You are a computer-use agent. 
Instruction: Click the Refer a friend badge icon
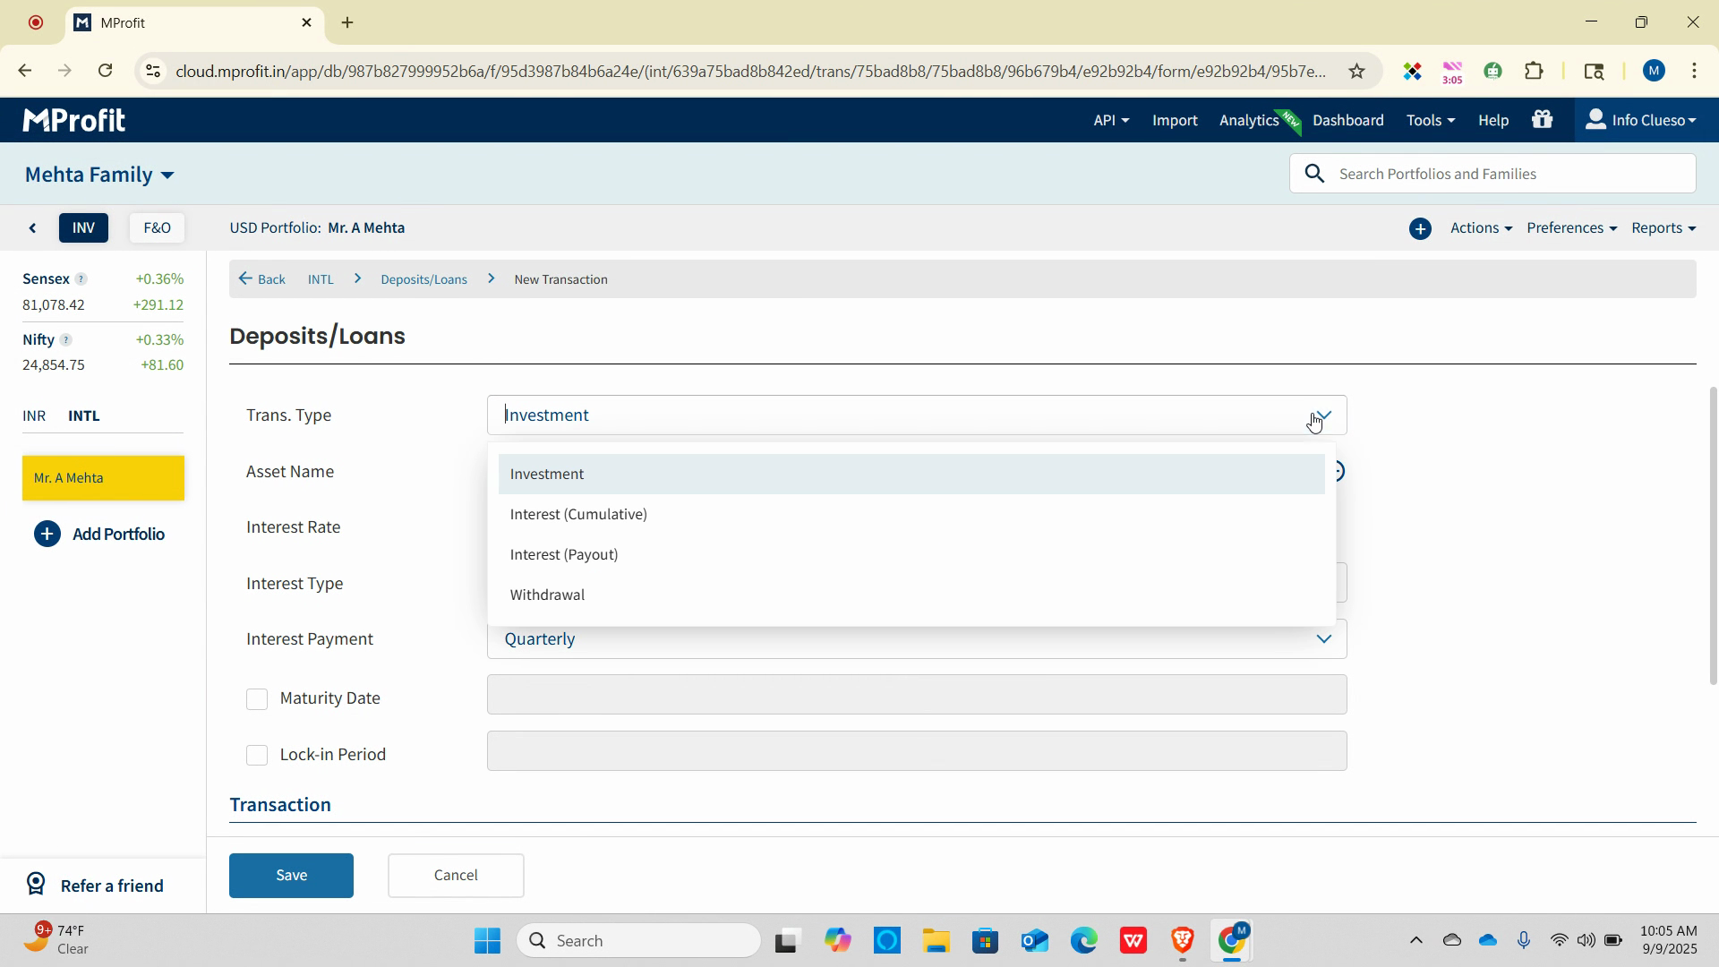click(36, 885)
